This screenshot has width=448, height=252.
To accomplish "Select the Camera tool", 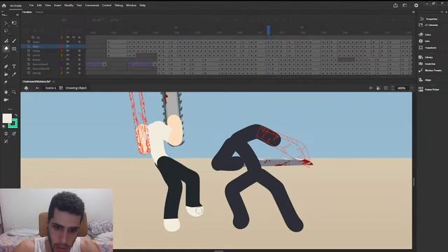I will pos(6,99).
